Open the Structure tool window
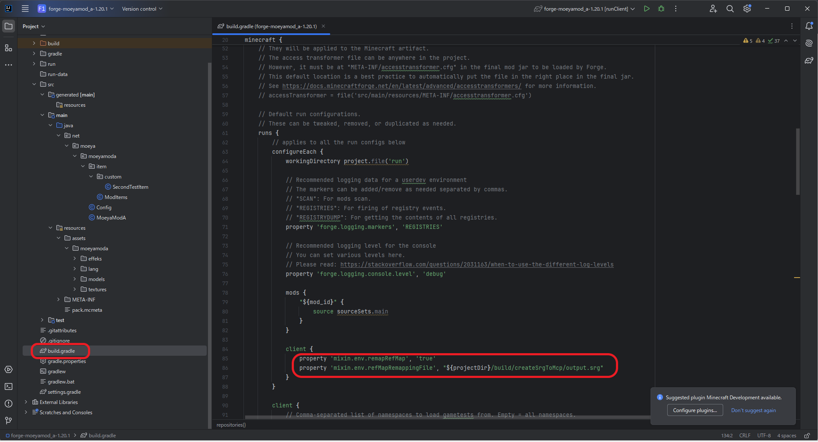This screenshot has height=442, width=818. (9, 48)
